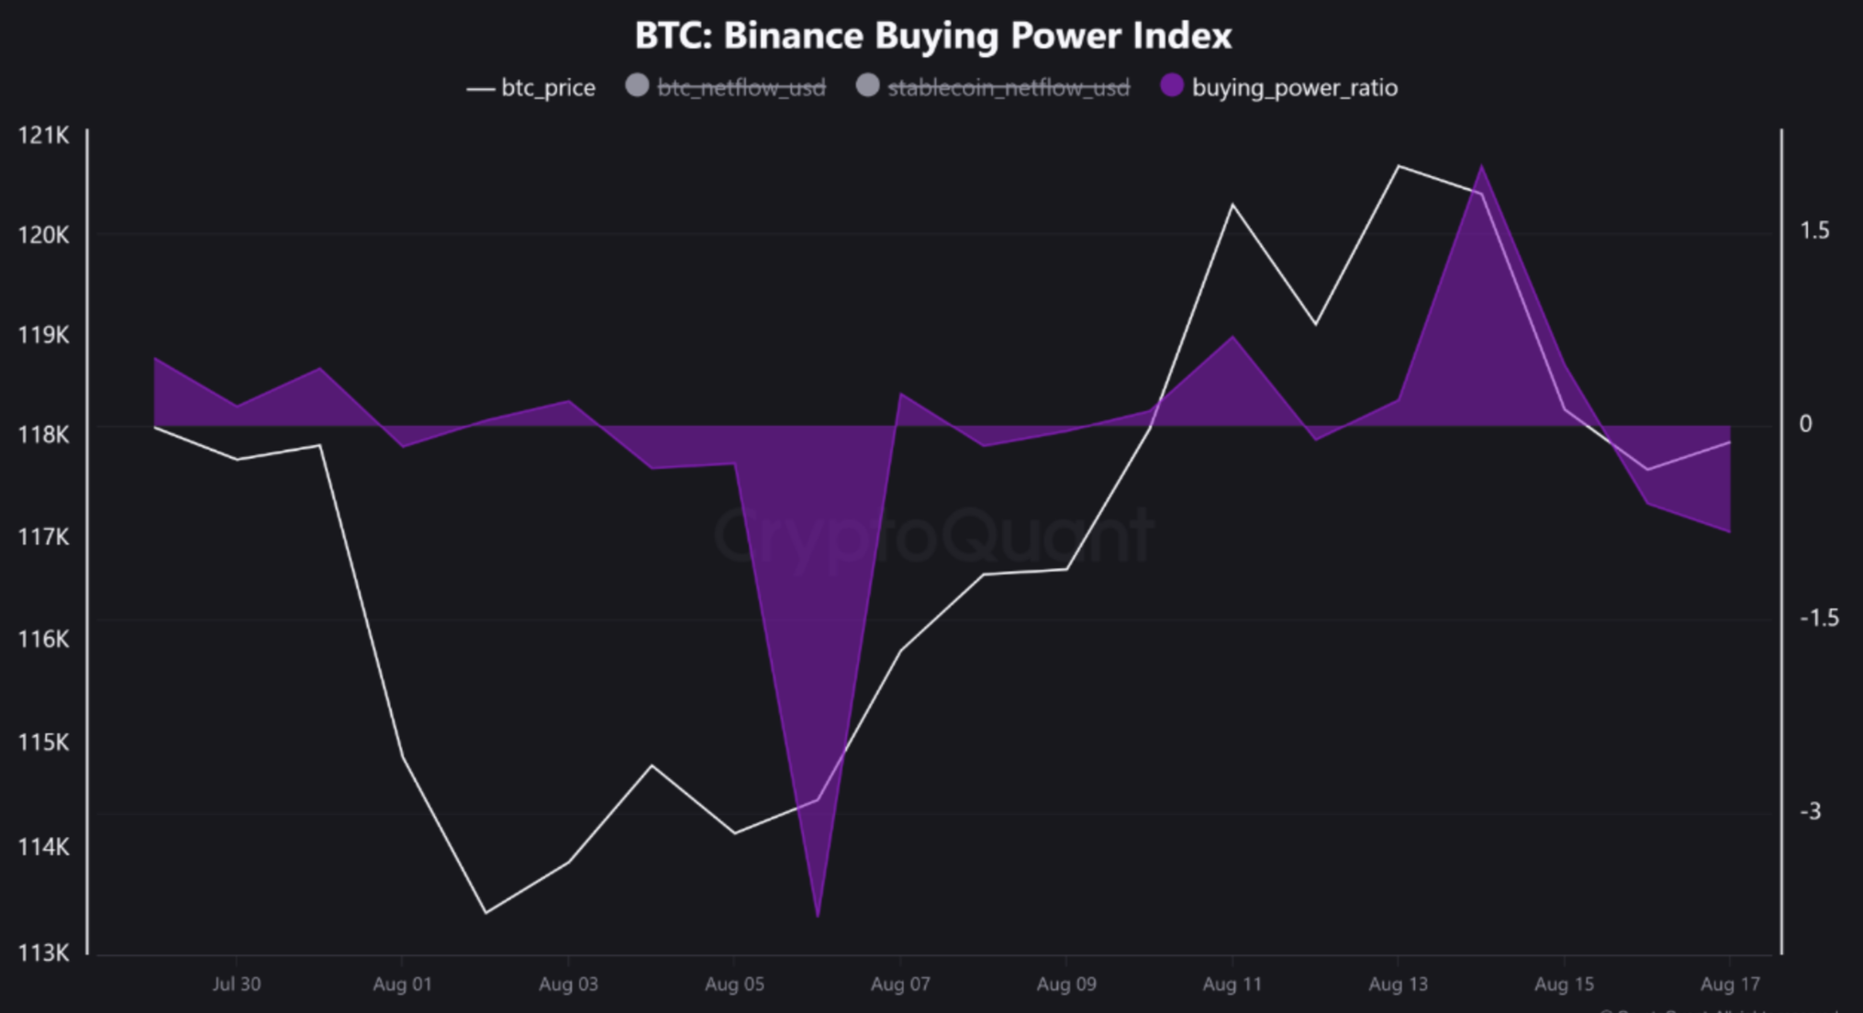1863x1013 pixels.
Task: Enable the stablecoin_netflow_usd legend item
Action: [x=993, y=87]
